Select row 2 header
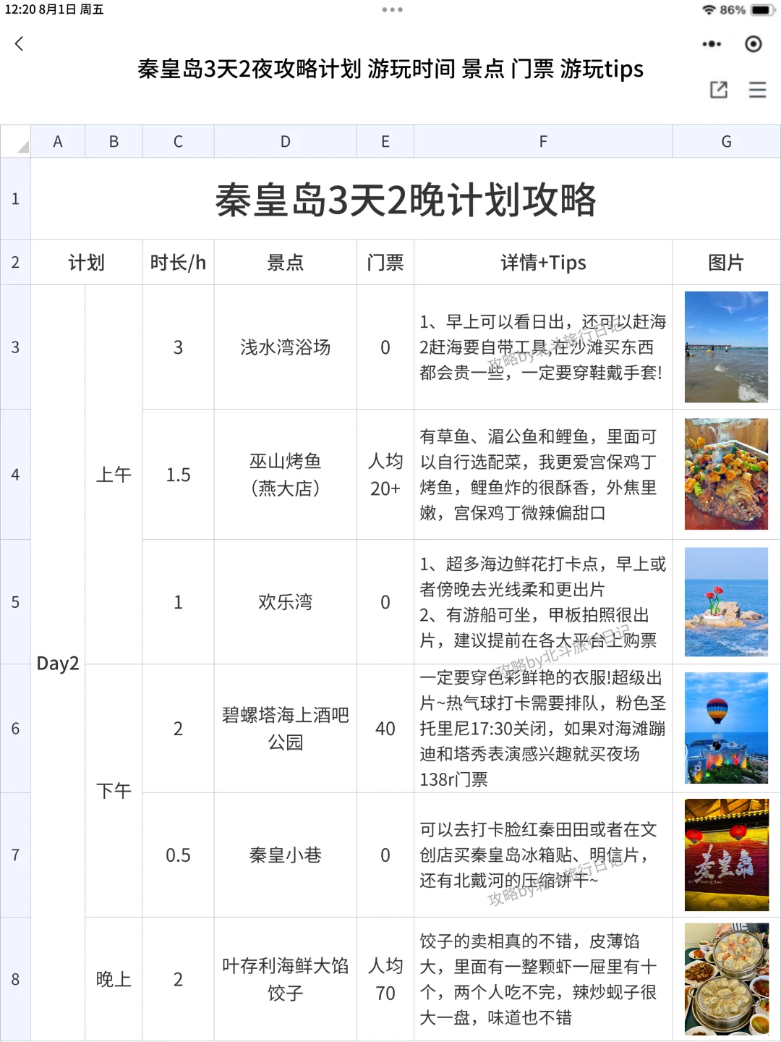Viewport: 781px width, 1042px height. coord(15,262)
